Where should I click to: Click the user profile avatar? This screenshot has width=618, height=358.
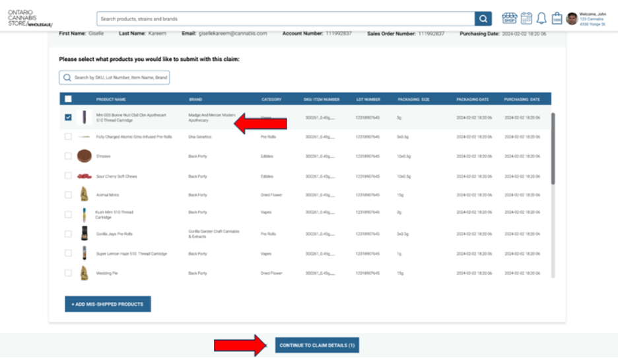pos(572,18)
